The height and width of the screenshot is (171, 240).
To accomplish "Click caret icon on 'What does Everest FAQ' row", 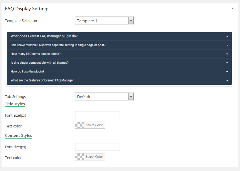I will pos(227,37).
